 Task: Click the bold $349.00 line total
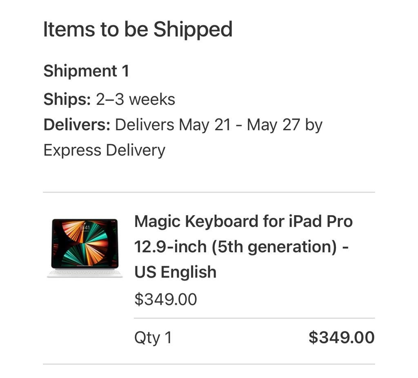click(341, 338)
